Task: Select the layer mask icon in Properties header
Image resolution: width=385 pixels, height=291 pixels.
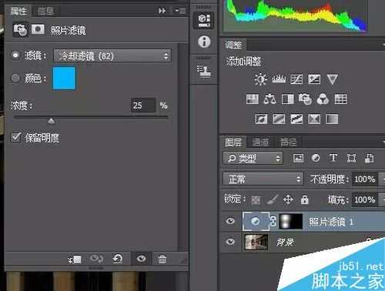Action: 38,29
